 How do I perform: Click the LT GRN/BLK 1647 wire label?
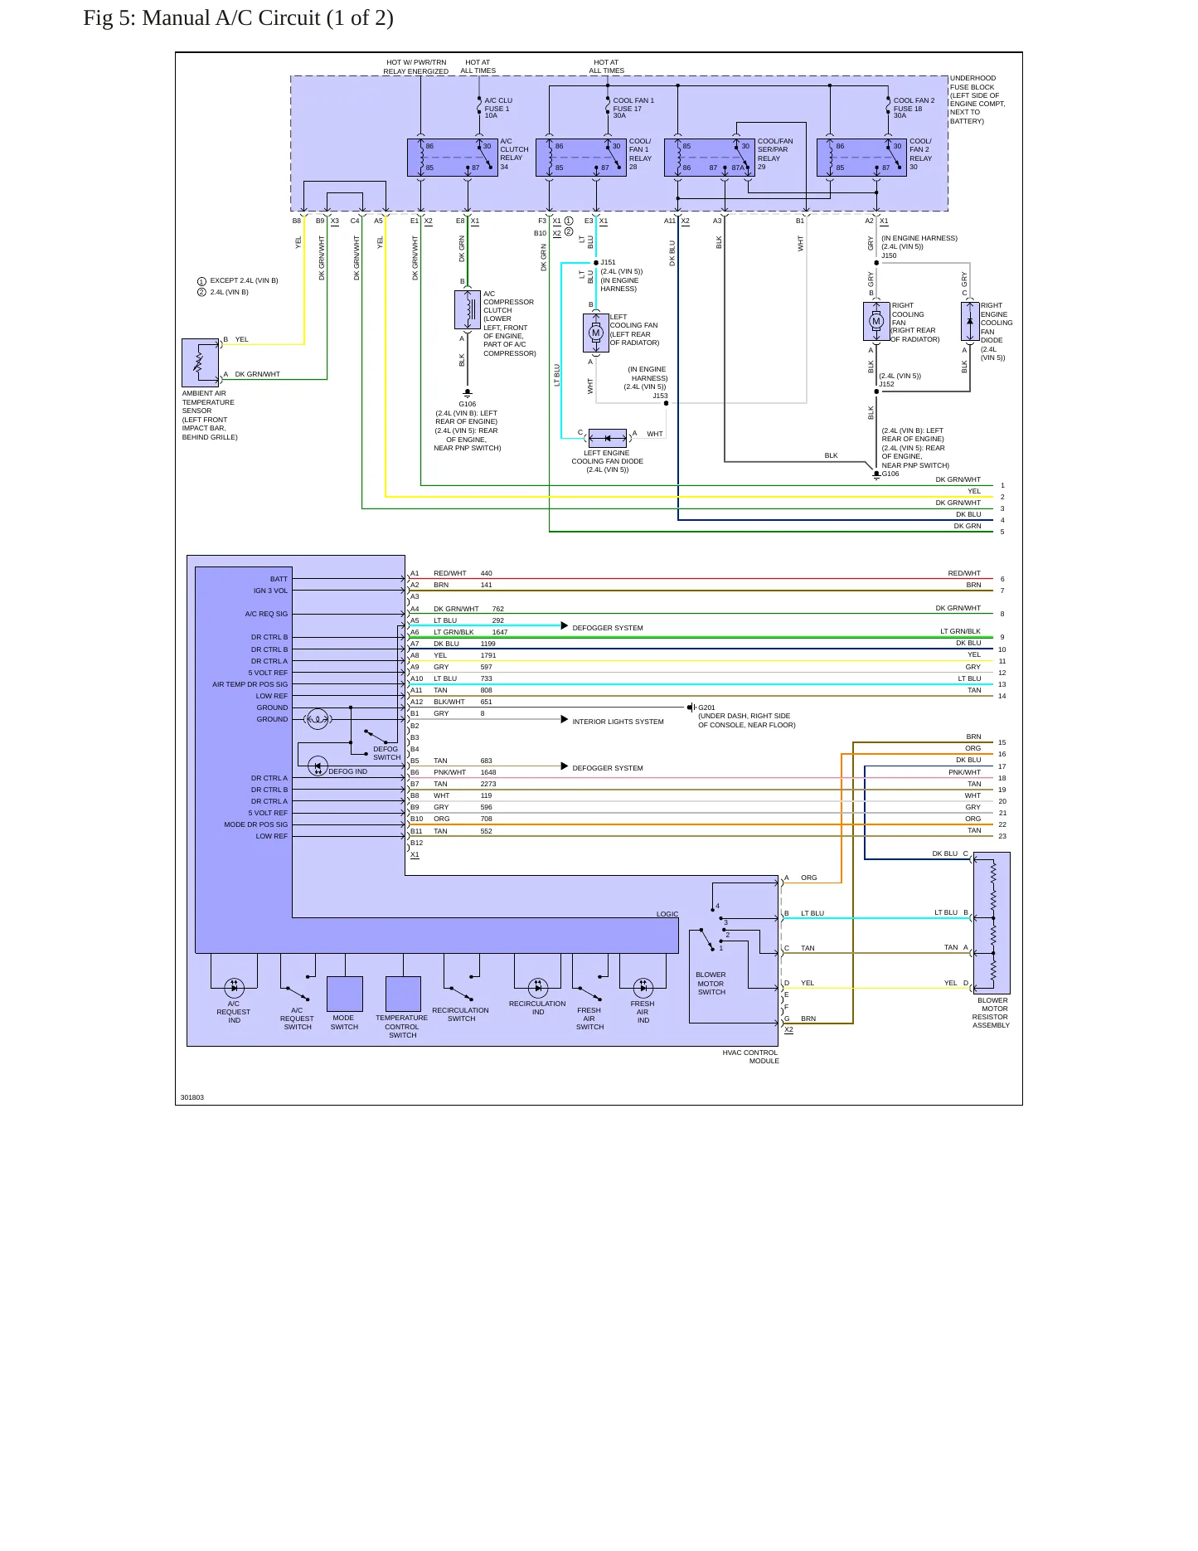tap(471, 632)
